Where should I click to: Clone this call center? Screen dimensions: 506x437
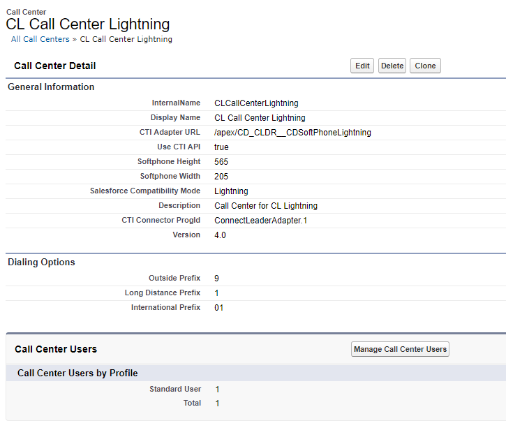pyautogui.click(x=425, y=66)
